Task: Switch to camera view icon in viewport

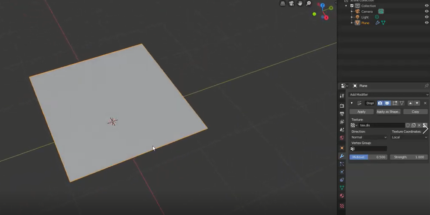Action: [x=291, y=3]
